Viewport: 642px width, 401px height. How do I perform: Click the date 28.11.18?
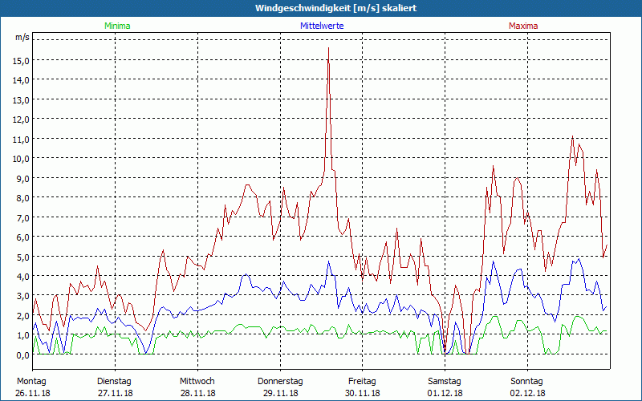[197, 393]
